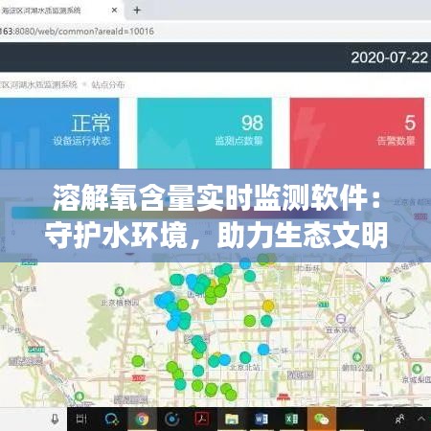Click the blue map marker beside 二环
431x431 pixels.
click(263, 350)
